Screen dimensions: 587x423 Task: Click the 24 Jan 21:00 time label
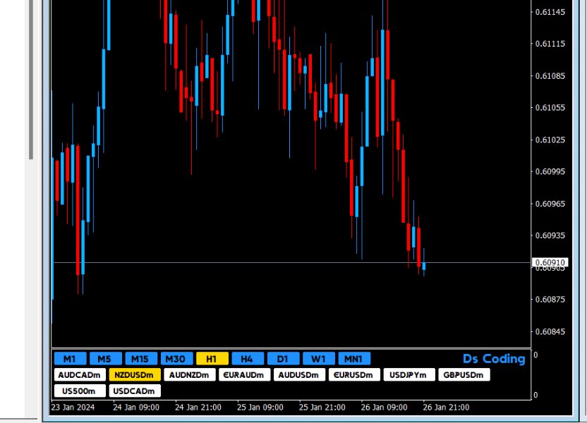click(198, 407)
